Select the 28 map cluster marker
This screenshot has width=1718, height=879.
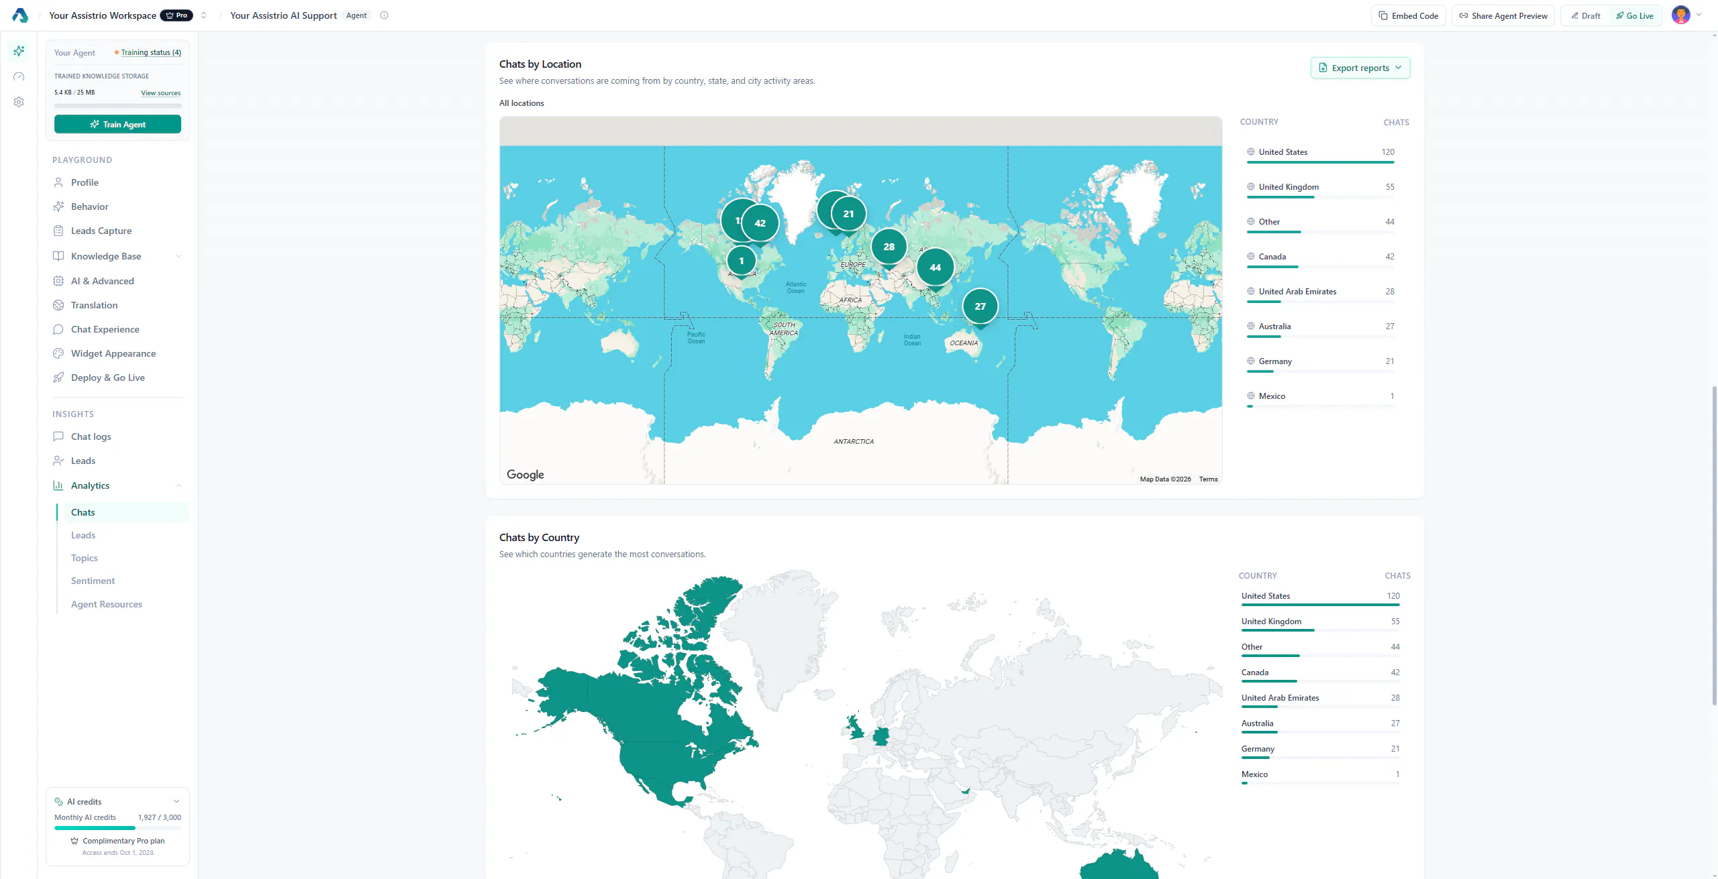[889, 247]
